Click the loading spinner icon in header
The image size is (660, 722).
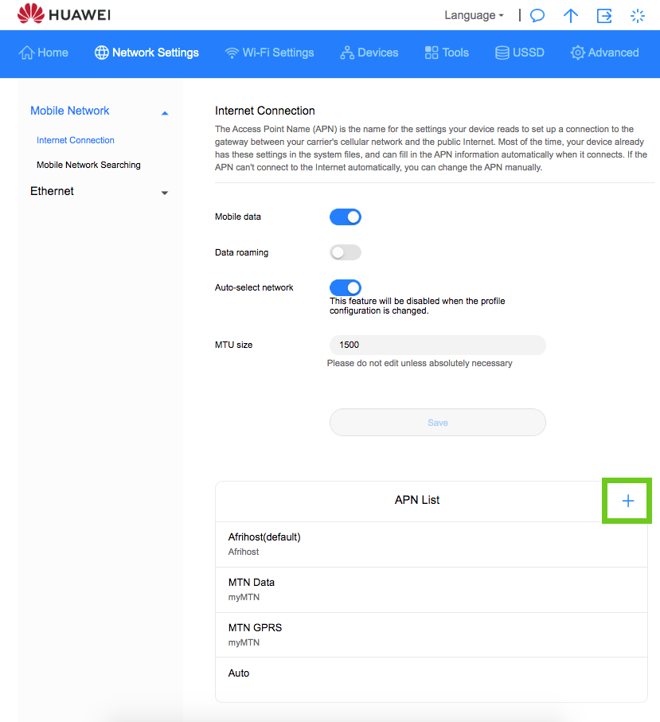[x=638, y=16]
